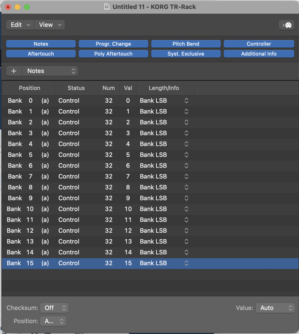Click Val cell 5 in Bank 5 row
The image size is (299, 334).
[x=128, y=155]
